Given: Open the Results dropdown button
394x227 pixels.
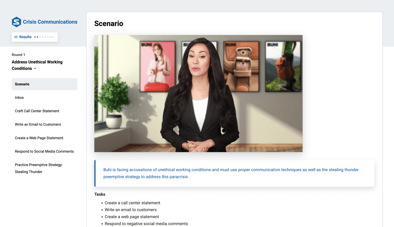Looking at the screenshot, I should tap(35, 37).
